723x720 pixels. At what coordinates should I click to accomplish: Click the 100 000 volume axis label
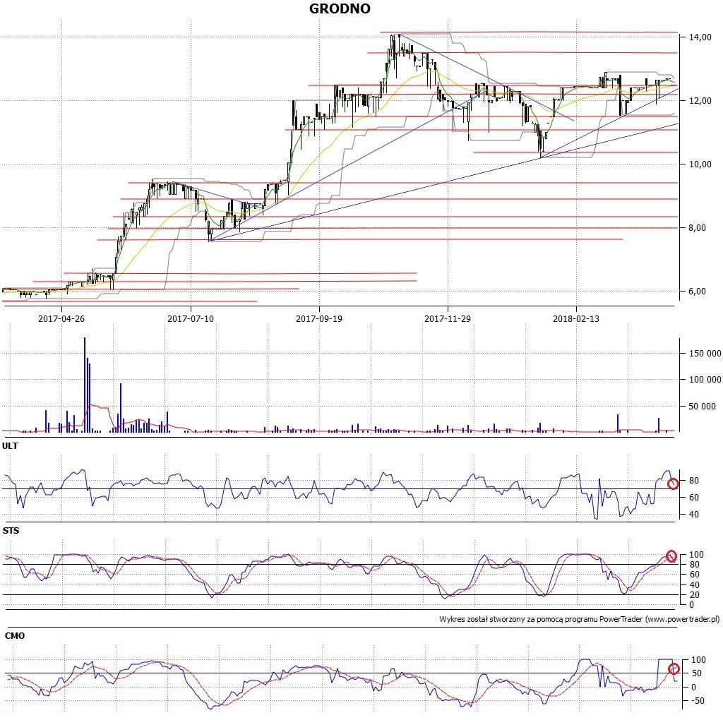tap(705, 380)
